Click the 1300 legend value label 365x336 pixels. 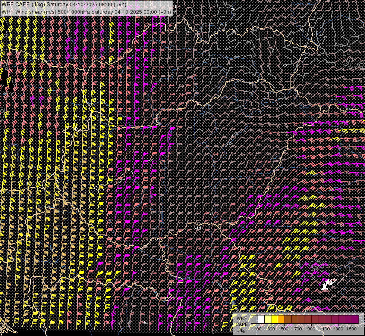point(338,329)
